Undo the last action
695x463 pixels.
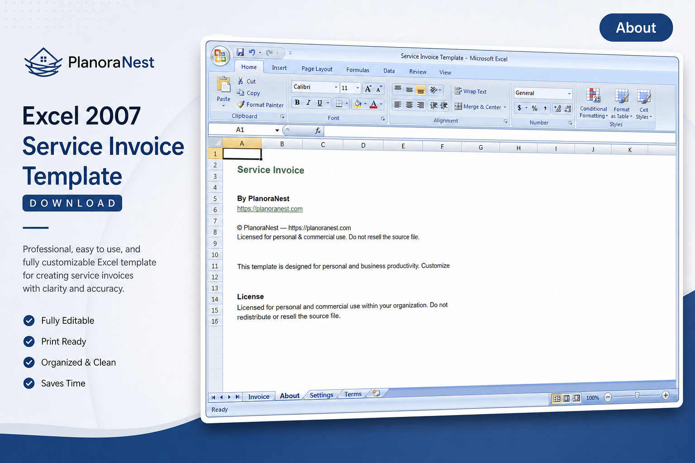click(x=252, y=52)
